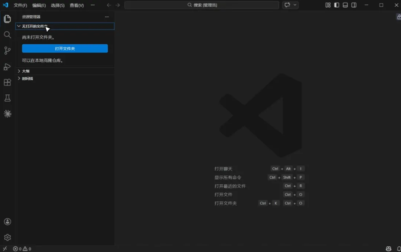Open the Manage gear icon
The width and height of the screenshot is (401, 252).
pos(7,238)
